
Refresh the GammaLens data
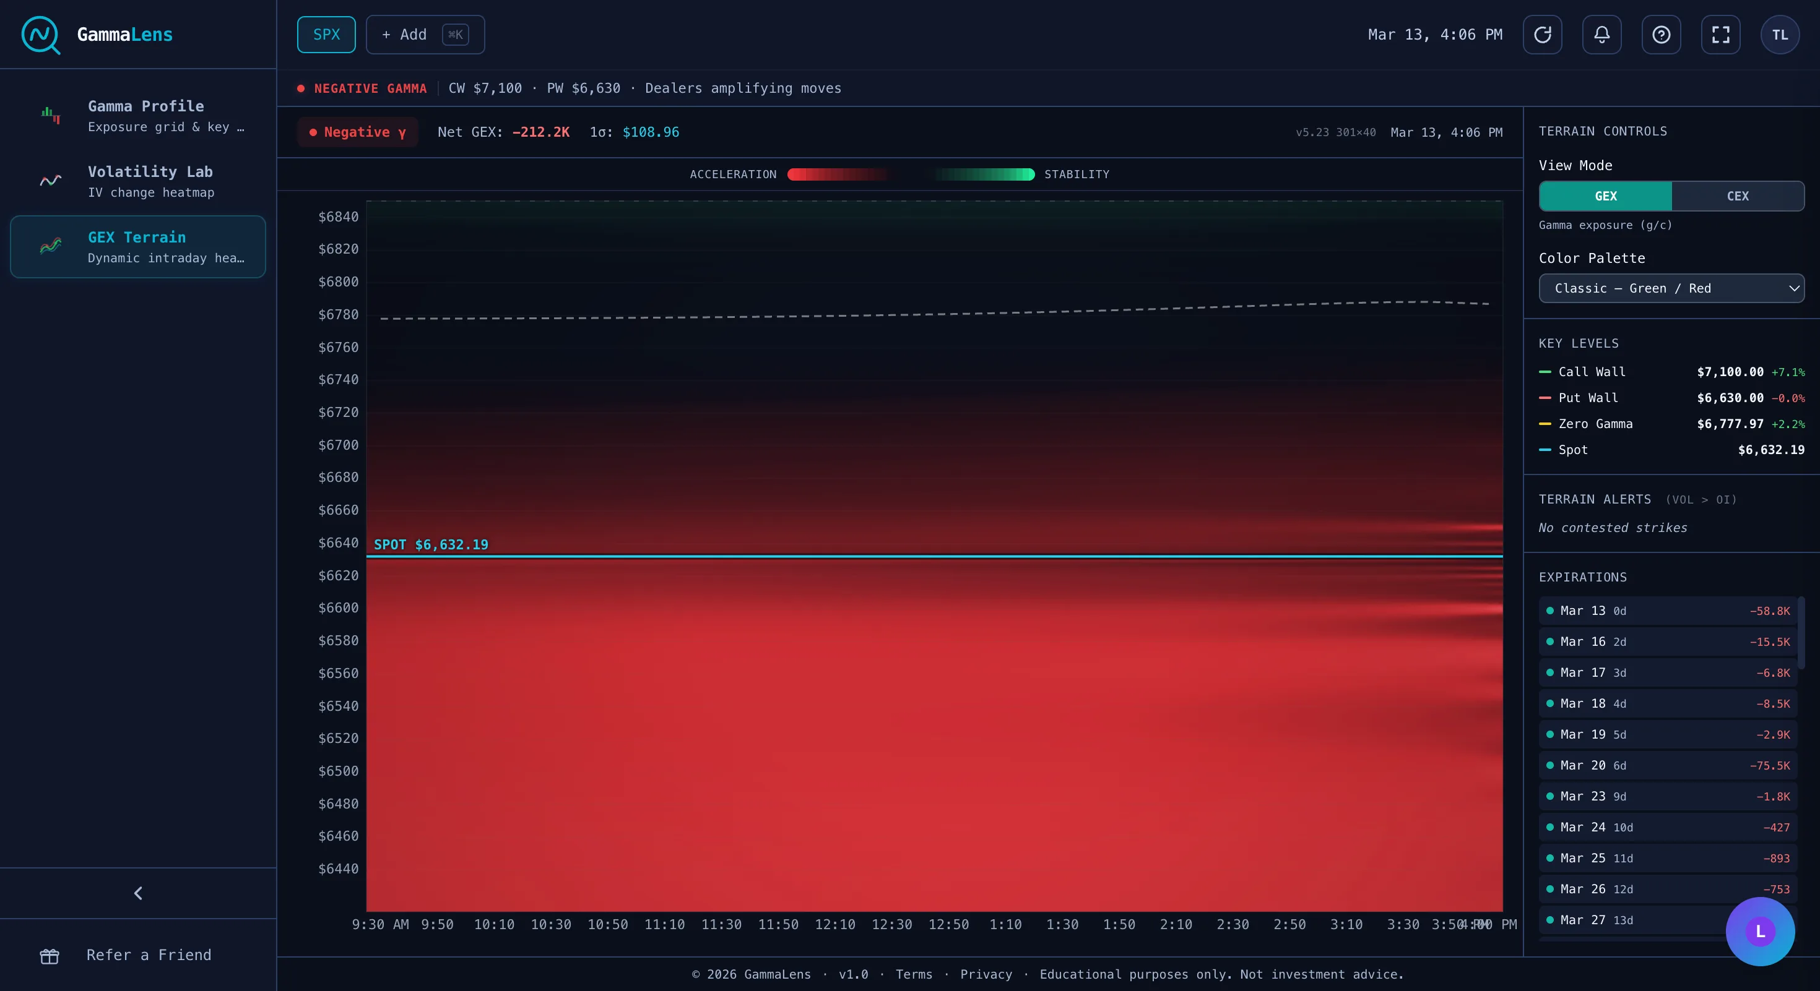click(x=1543, y=35)
